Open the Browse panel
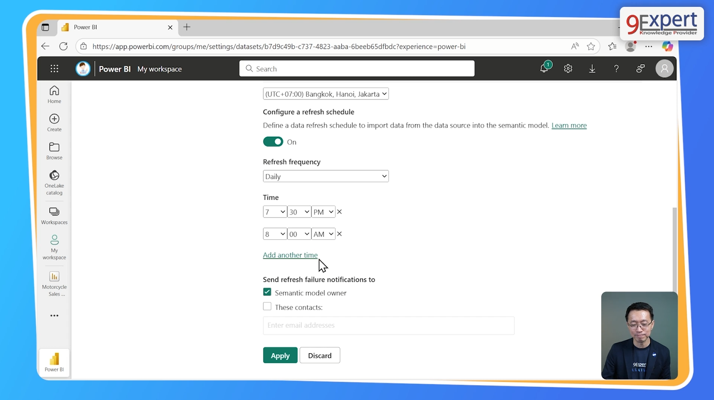Image resolution: width=714 pixels, height=400 pixels. click(54, 151)
